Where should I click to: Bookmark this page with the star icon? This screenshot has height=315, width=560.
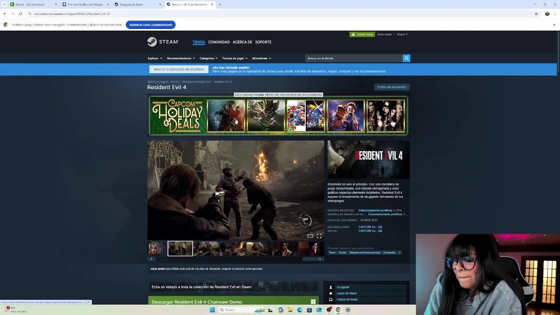[x=536, y=14]
